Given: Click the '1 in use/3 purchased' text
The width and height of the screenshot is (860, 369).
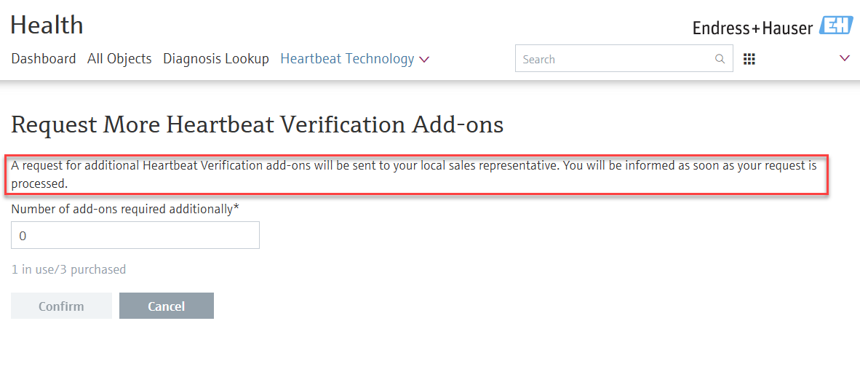Looking at the screenshot, I should pos(68,269).
